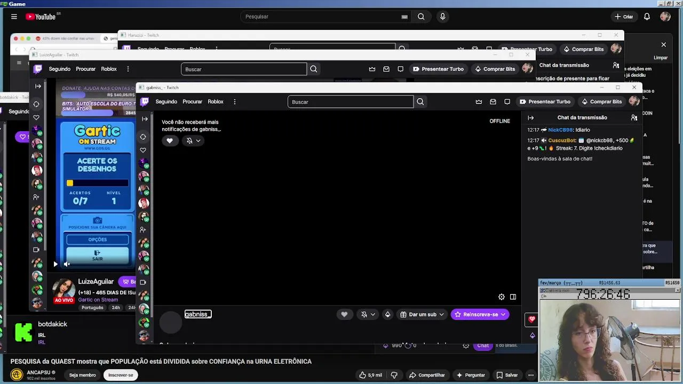This screenshot has height=384, width=683.
Task: Open Procurar tab in gabniss_ window
Action: 192,102
